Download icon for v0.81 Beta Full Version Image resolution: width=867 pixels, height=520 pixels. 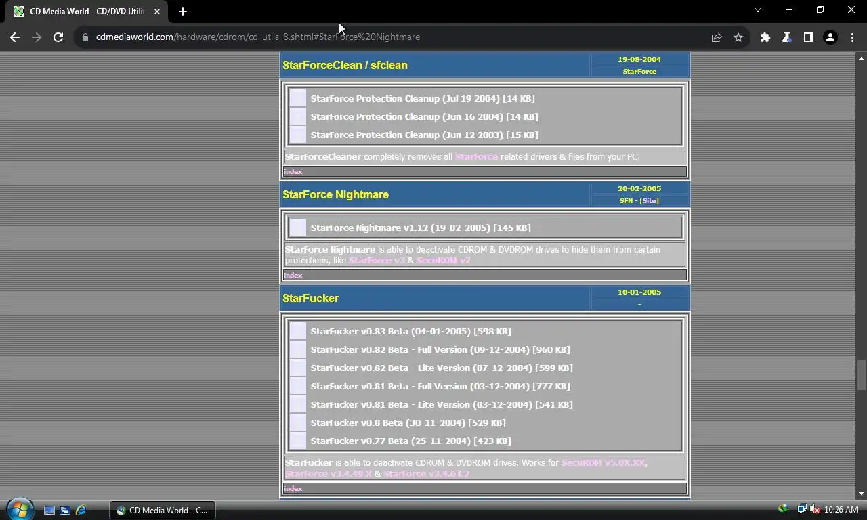298,386
